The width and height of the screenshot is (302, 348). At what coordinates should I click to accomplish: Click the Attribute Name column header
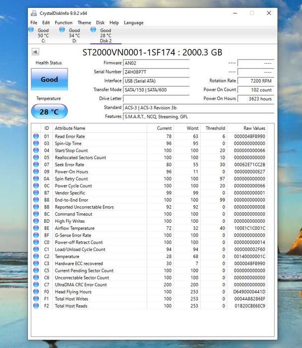tap(99, 128)
